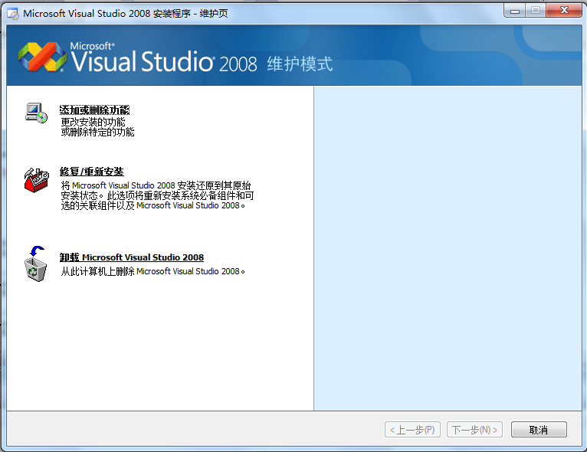
Task: Click the recycle bin uninstall icon
Action: pos(35,264)
